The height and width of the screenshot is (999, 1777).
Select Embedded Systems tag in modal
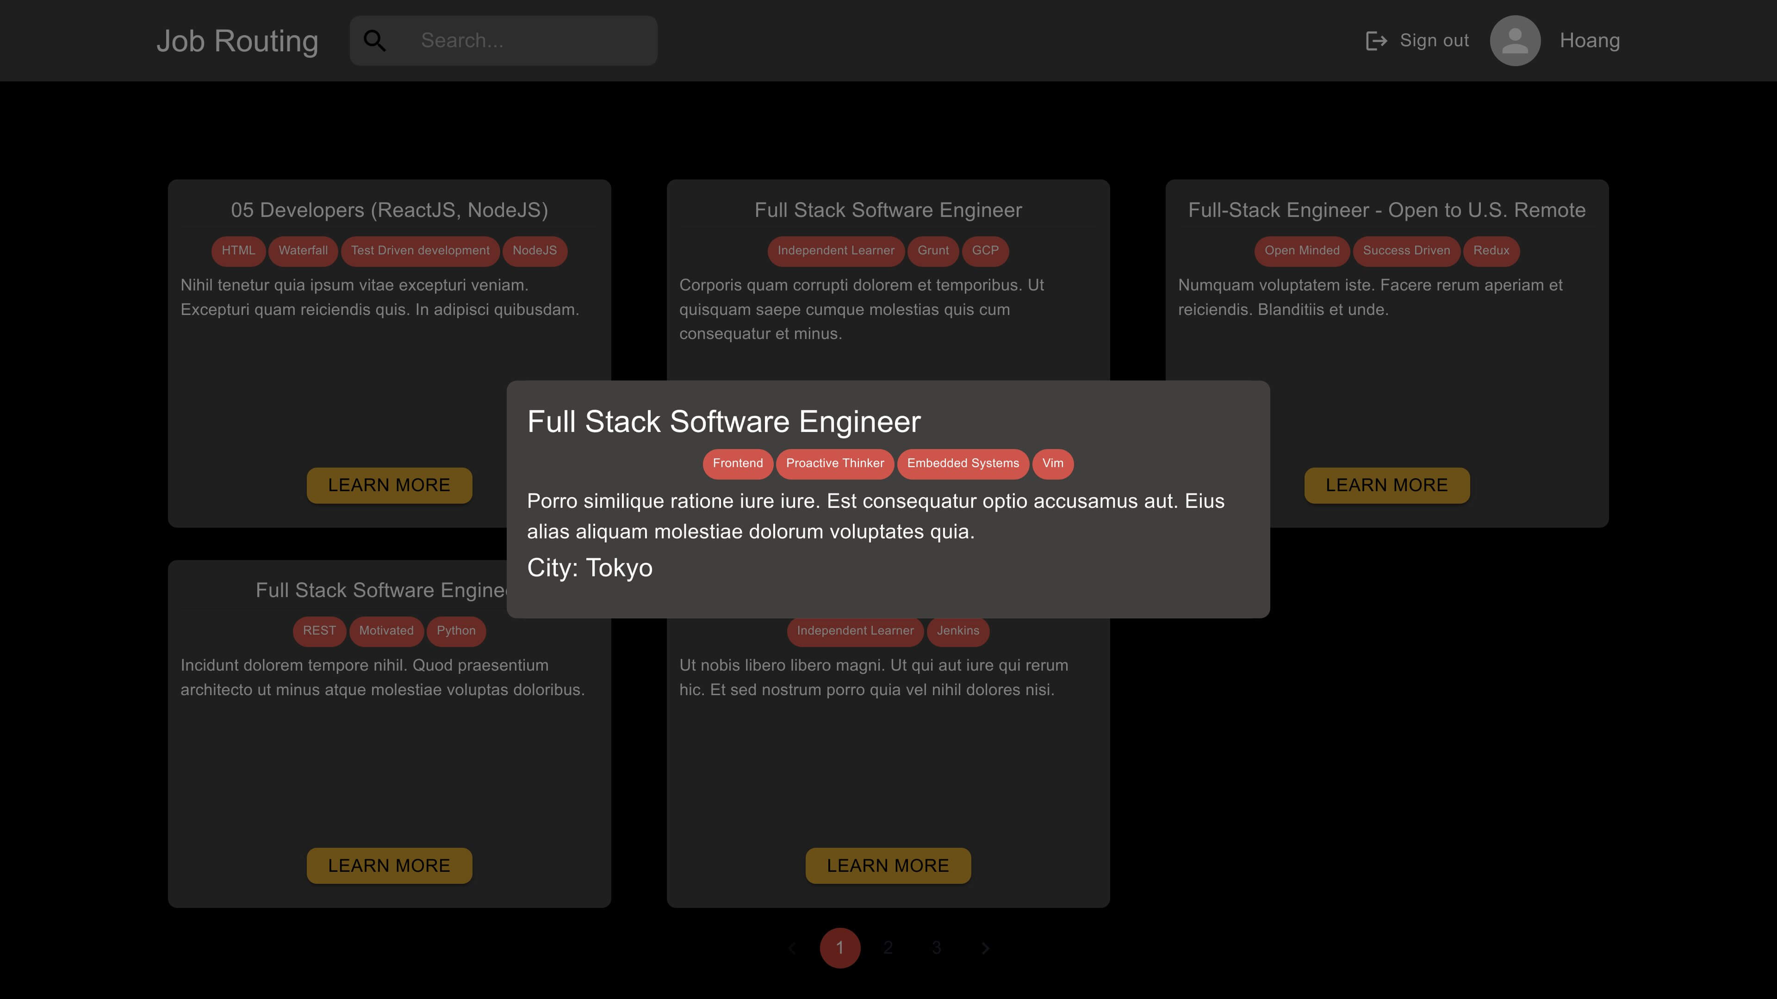[x=963, y=462]
